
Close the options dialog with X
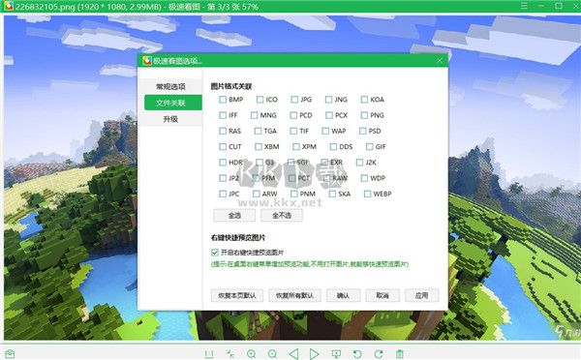[x=440, y=60]
